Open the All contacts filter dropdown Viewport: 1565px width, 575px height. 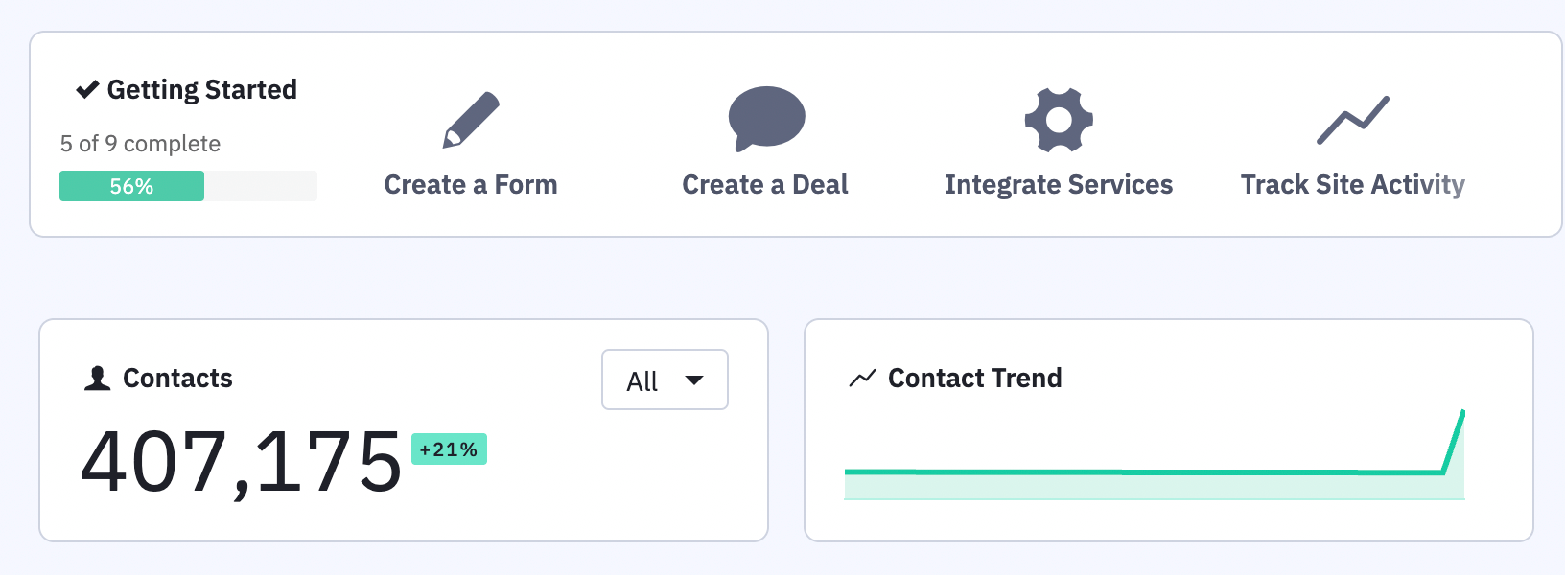pyautogui.click(x=664, y=380)
